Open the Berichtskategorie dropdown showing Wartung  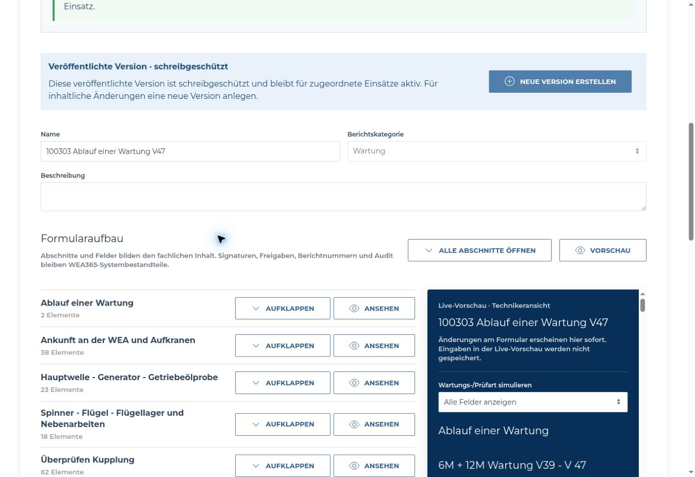(497, 151)
